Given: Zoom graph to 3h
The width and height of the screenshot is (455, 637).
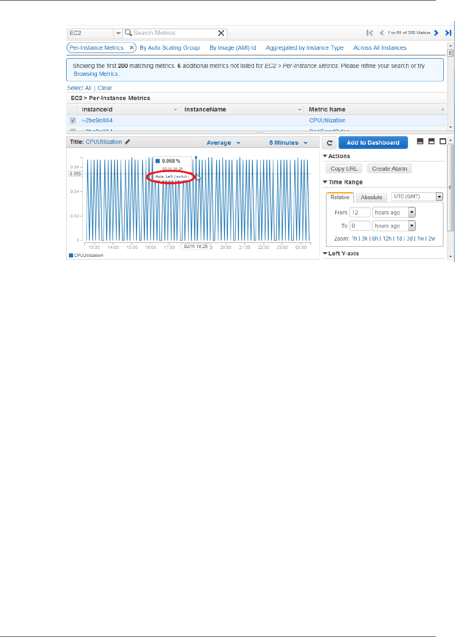Looking at the screenshot, I should point(365,239).
